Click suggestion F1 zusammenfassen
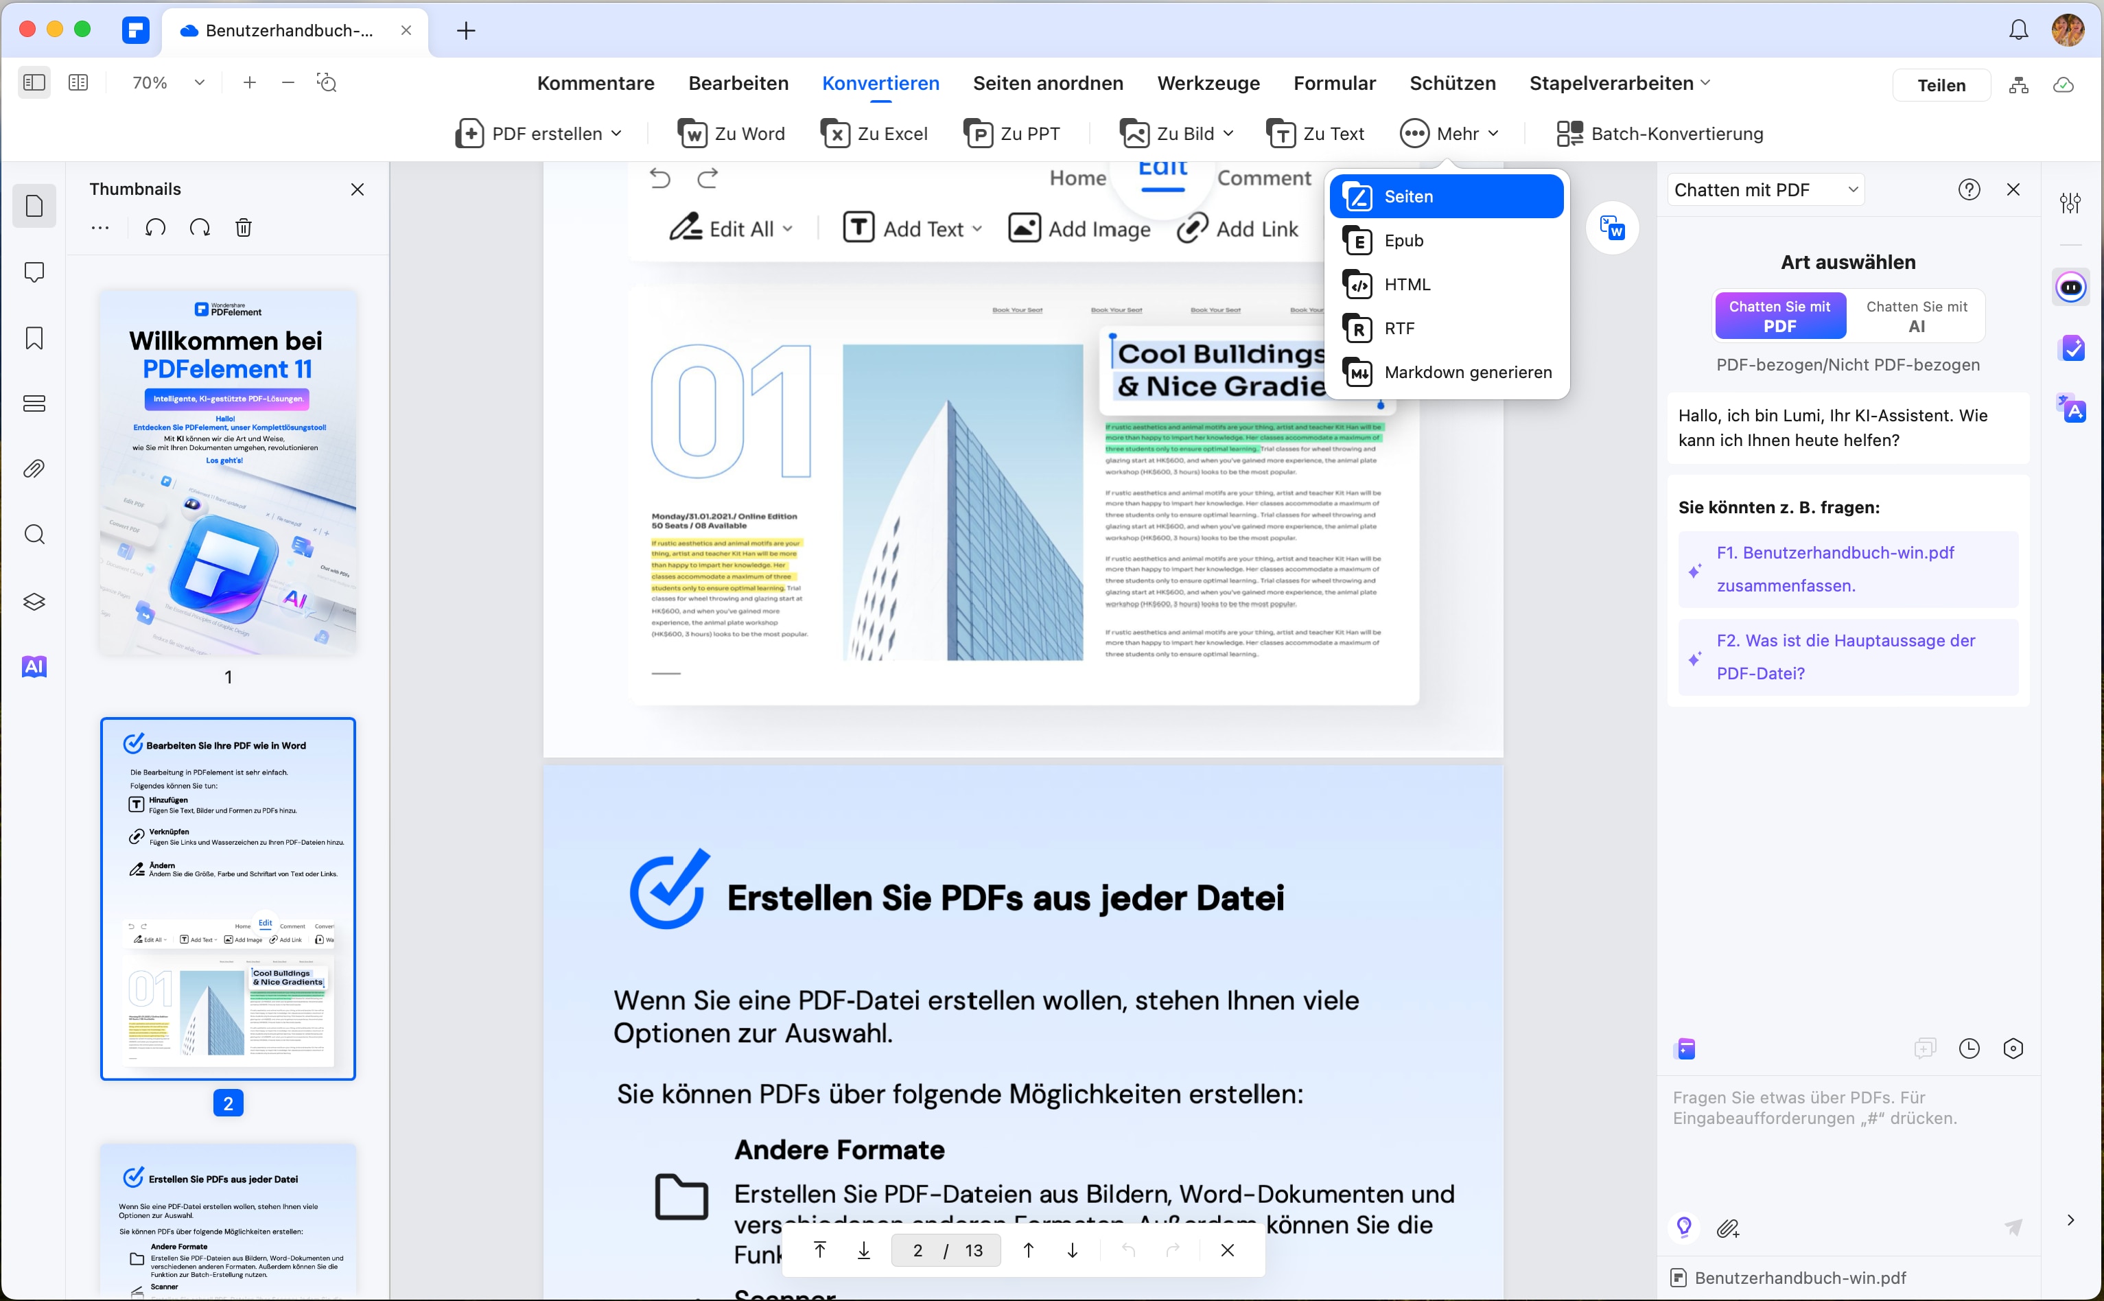2104x1301 pixels. click(1847, 570)
